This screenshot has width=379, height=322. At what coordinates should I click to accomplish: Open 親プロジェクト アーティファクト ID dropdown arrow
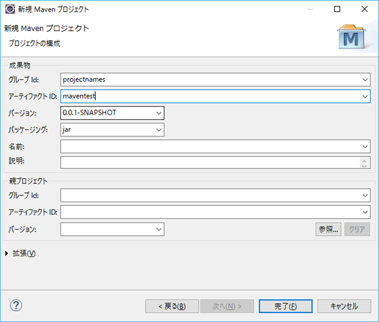(x=365, y=212)
